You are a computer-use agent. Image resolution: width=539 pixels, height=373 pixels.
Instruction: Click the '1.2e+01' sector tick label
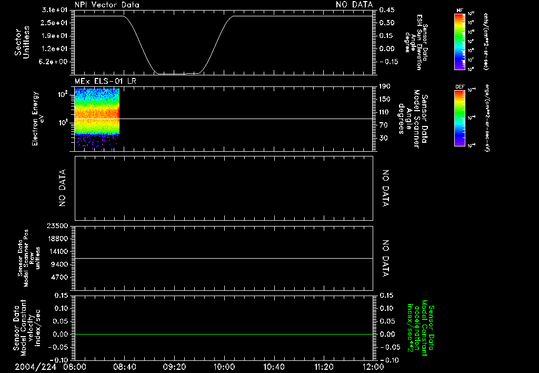pyautogui.click(x=54, y=49)
